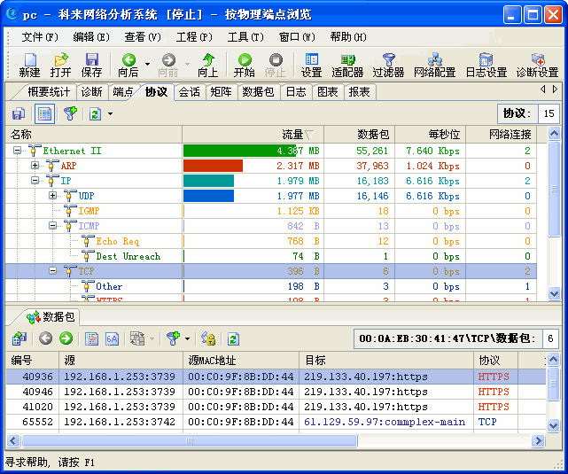Select packet number 65552 row
Image resolution: width=568 pixels, height=474 pixels.
point(276,422)
